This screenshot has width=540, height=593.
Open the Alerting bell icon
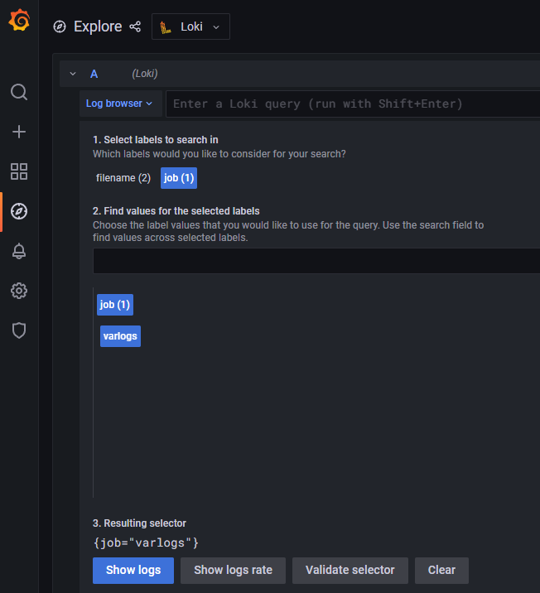[19, 251]
